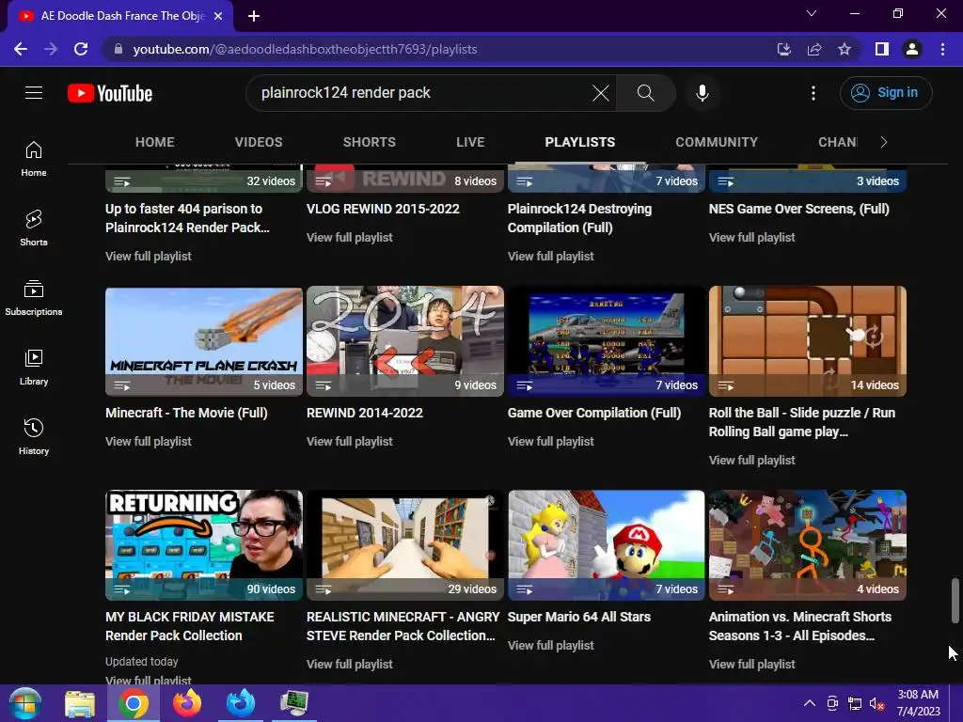View site information lock icon
Image resolution: width=963 pixels, height=722 pixels.
click(x=118, y=49)
